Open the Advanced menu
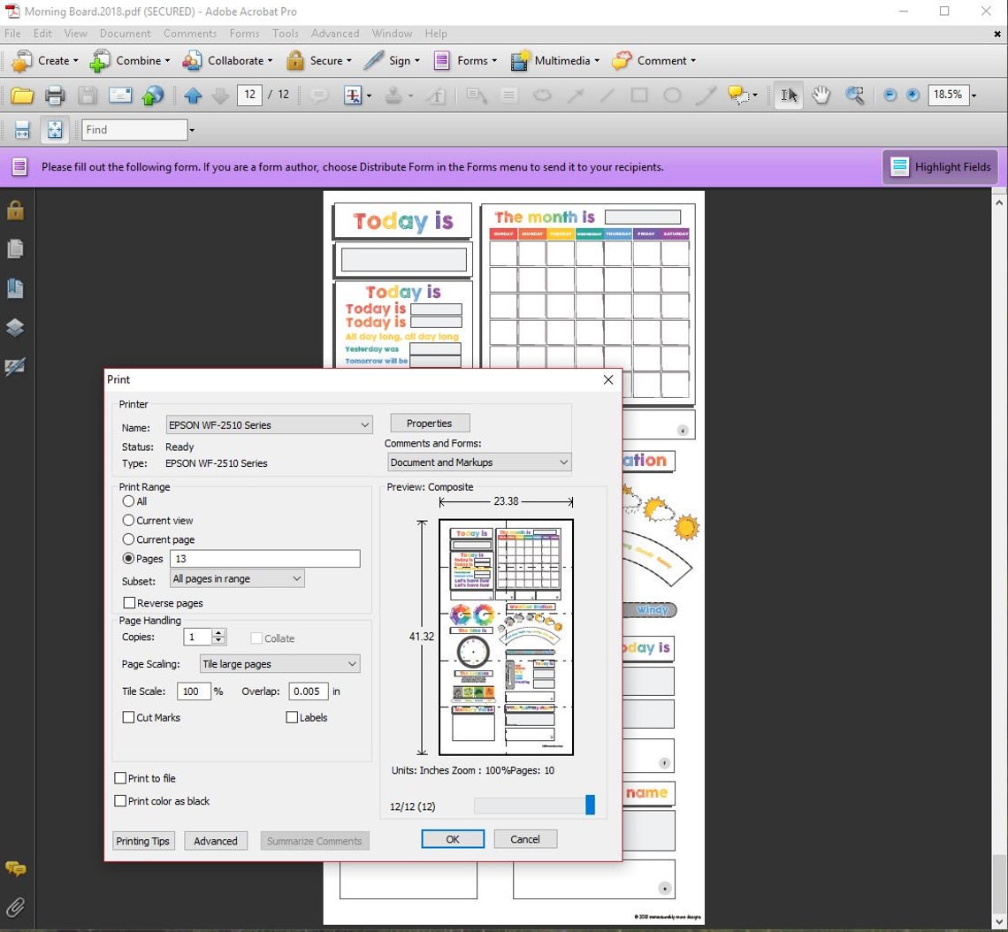This screenshot has width=1008, height=932. coord(335,34)
